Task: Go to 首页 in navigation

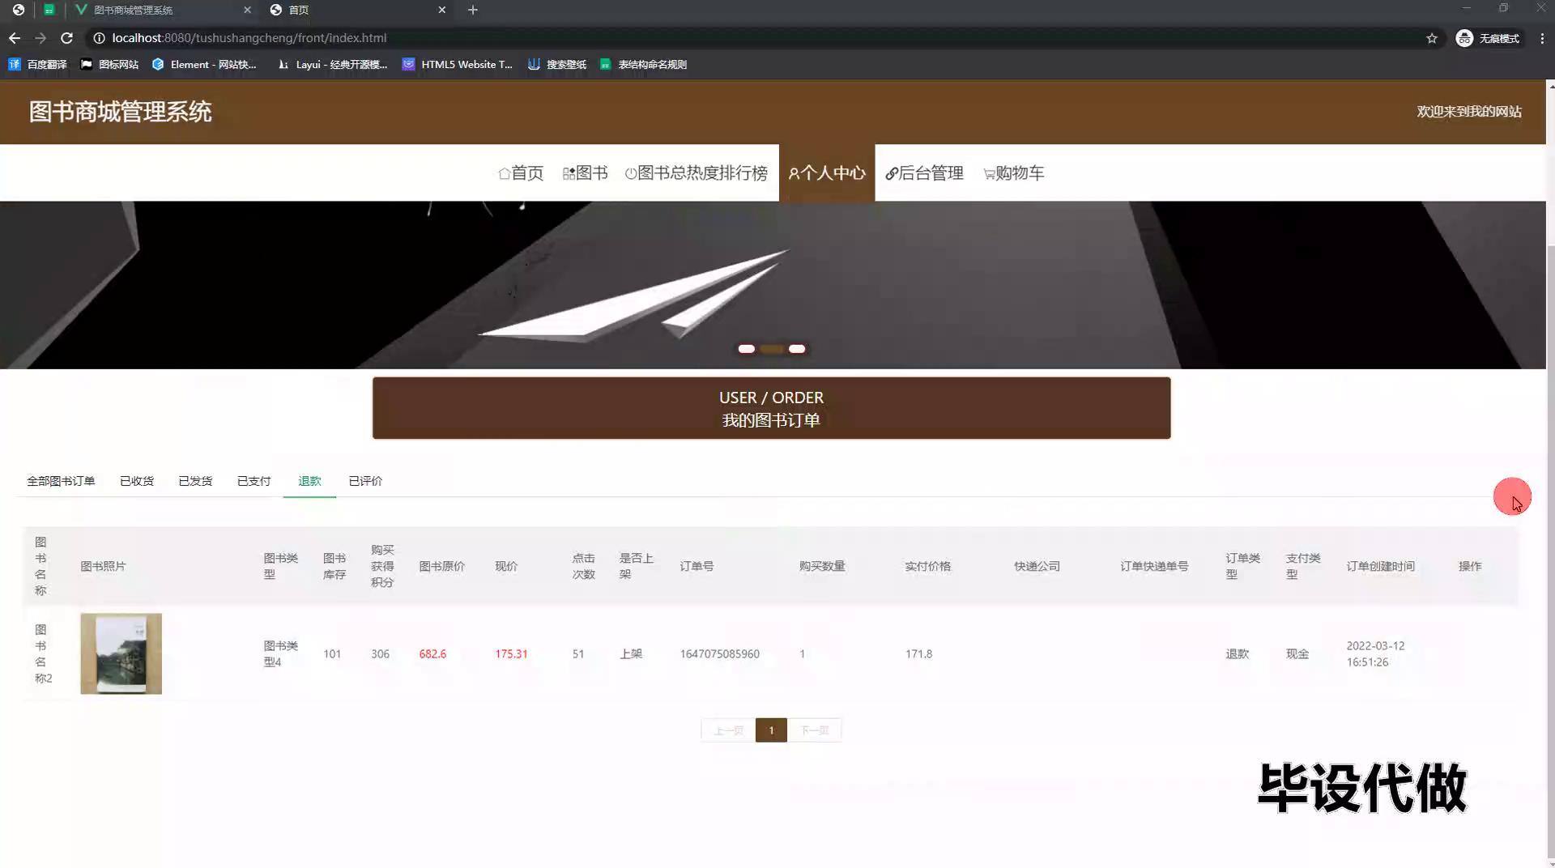Action: [x=521, y=173]
